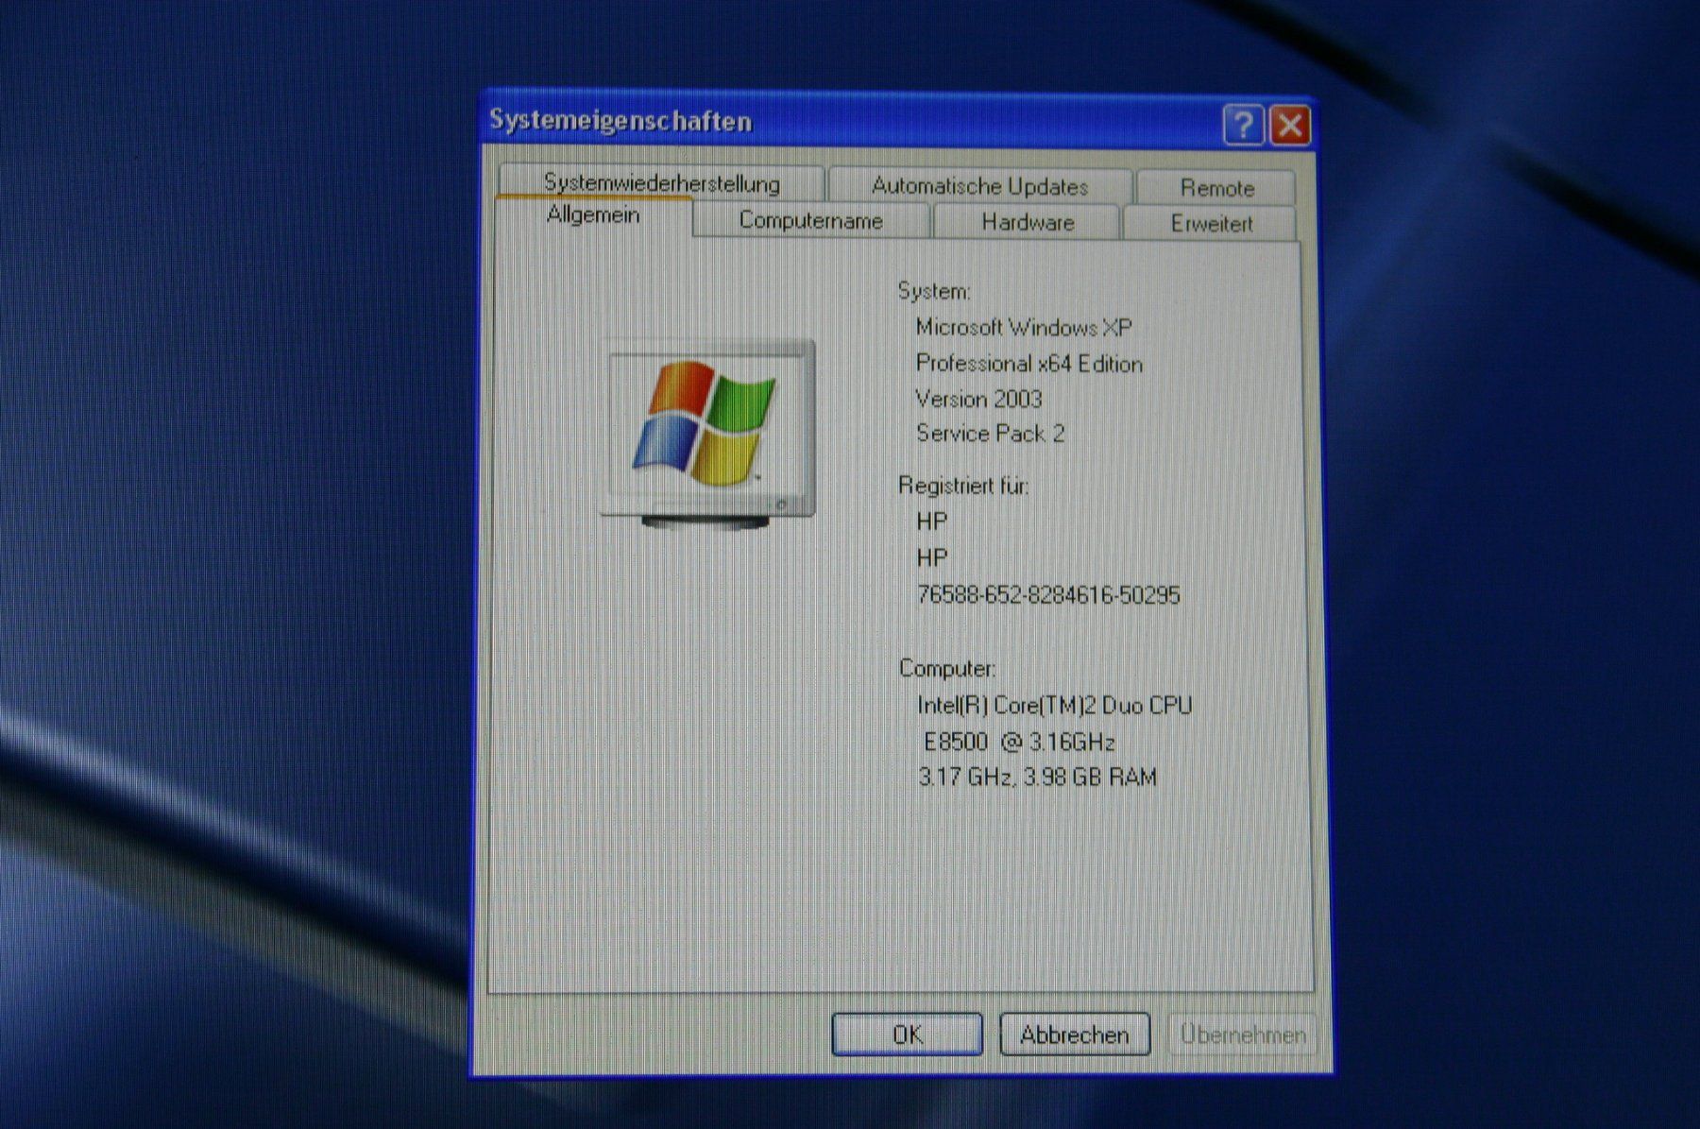This screenshot has height=1129, width=1700.
Task: Click the 'Computer:' heading
Action: click(x=947, y=668)
